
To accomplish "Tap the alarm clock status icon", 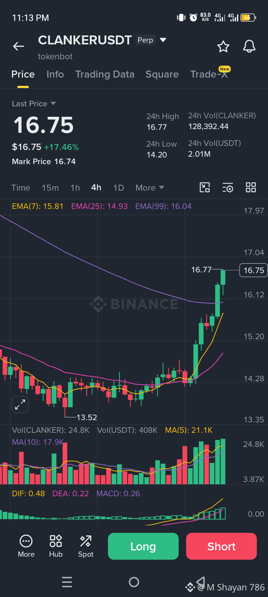I will (x=193, y=18).
